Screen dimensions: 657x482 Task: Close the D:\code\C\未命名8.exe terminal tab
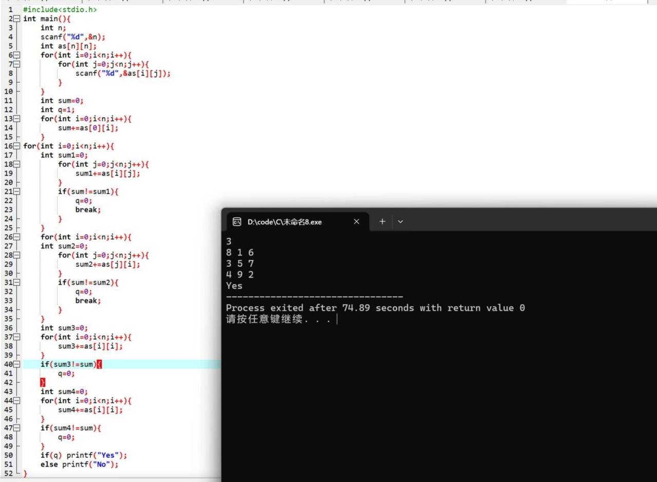pos(357,221)
